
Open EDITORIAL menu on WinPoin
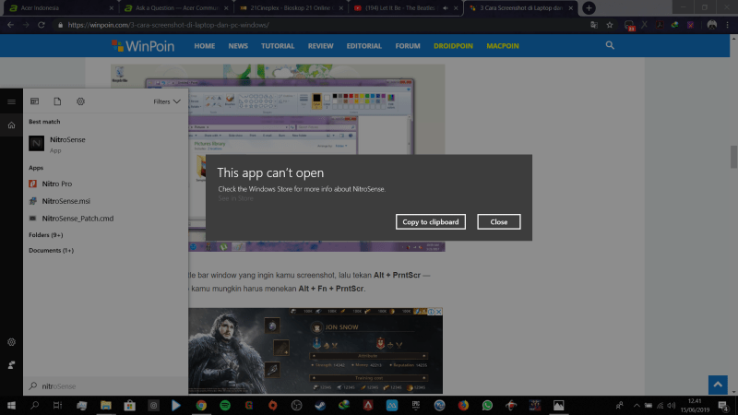pos(363,45)
